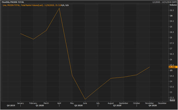Click the 22.5 tick on the volume axis
This screenshot has height=110, width=178.
tap(172, 98)
